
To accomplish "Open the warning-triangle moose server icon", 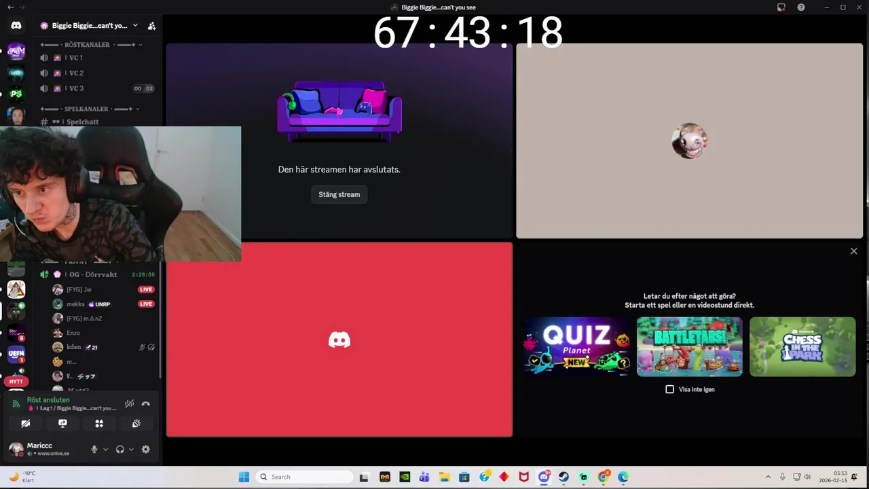I will tap(16, 290).
